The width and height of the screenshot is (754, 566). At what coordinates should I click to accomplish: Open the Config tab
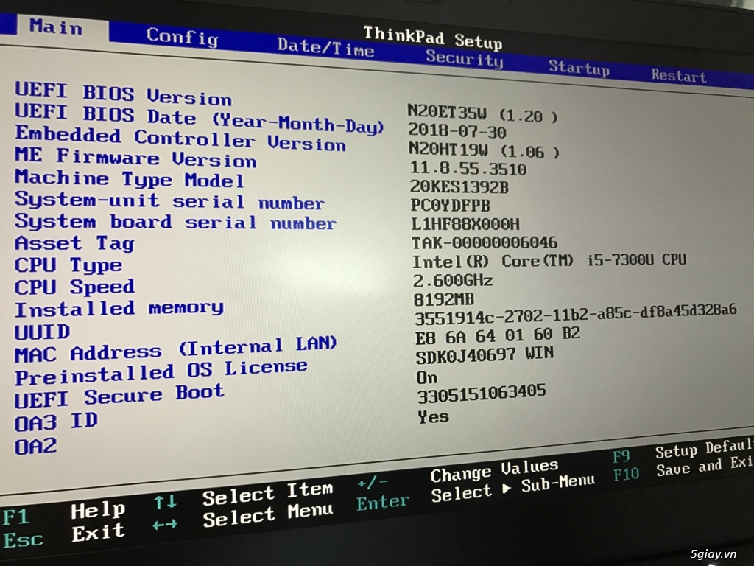pos(183,37)
